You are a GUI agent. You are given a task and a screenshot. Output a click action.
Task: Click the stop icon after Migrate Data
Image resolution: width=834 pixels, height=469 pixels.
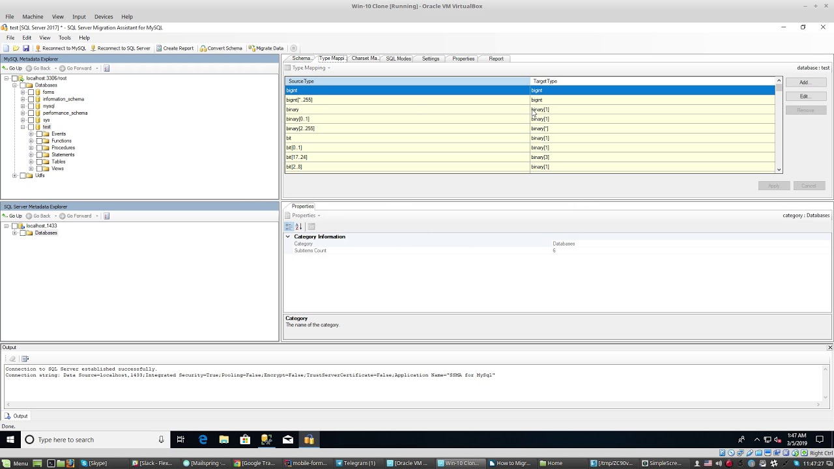pyautogui.click(x=293, y=48)
